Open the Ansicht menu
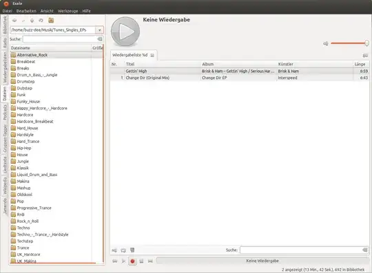 click(x=47, y=11)
